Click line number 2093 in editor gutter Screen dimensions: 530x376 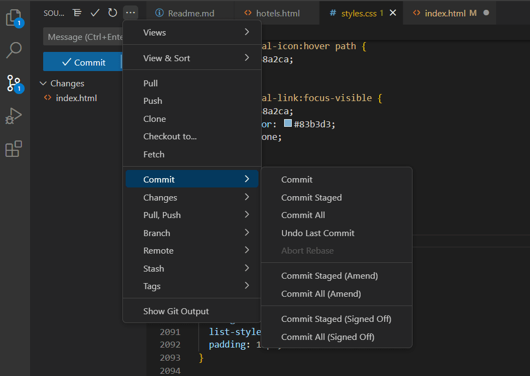coord(170,357)
